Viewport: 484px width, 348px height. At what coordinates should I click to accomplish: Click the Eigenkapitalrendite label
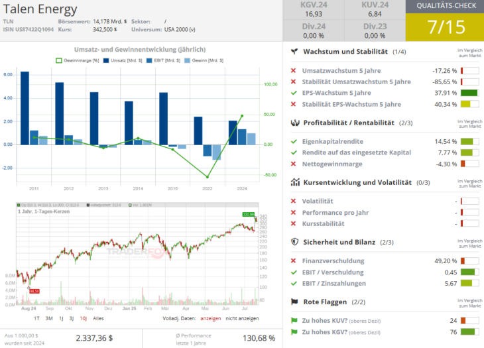click(x=332, y=142)
